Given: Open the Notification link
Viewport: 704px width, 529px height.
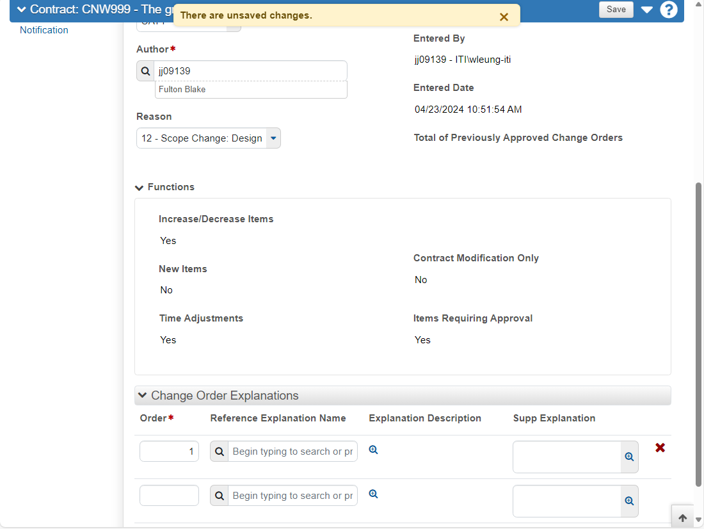Looking at the screenshot, I should click(x=44, y=30).
